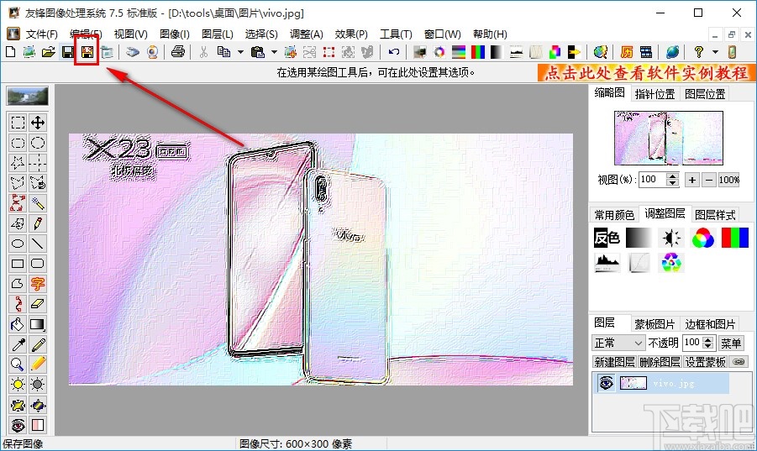
Task: Select the circular ellipse marquee tool
Action: [x=38, y=143]
